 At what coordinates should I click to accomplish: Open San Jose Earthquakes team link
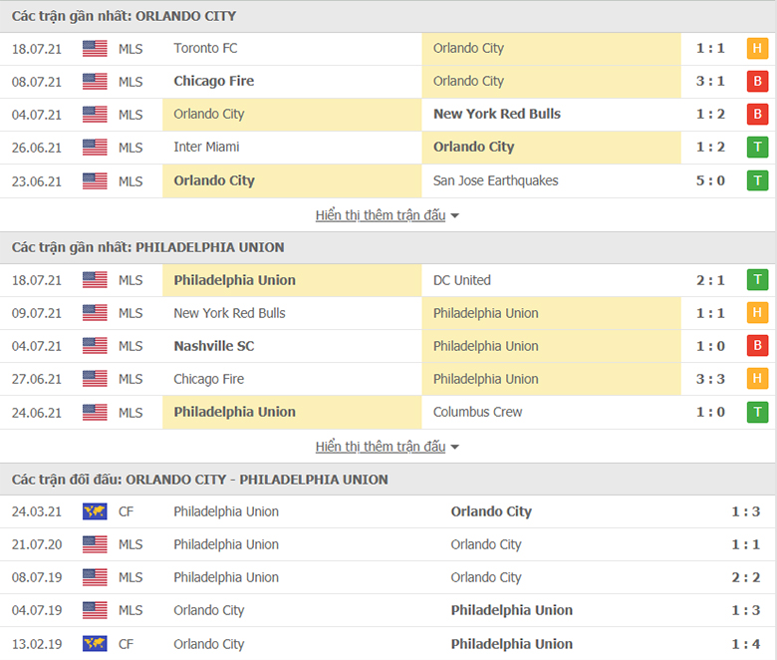tap(495, 180)
